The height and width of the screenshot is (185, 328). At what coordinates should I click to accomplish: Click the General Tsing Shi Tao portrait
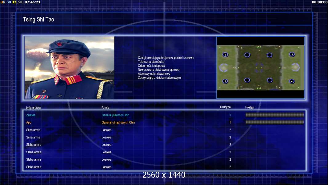click(x=70, y=68)
